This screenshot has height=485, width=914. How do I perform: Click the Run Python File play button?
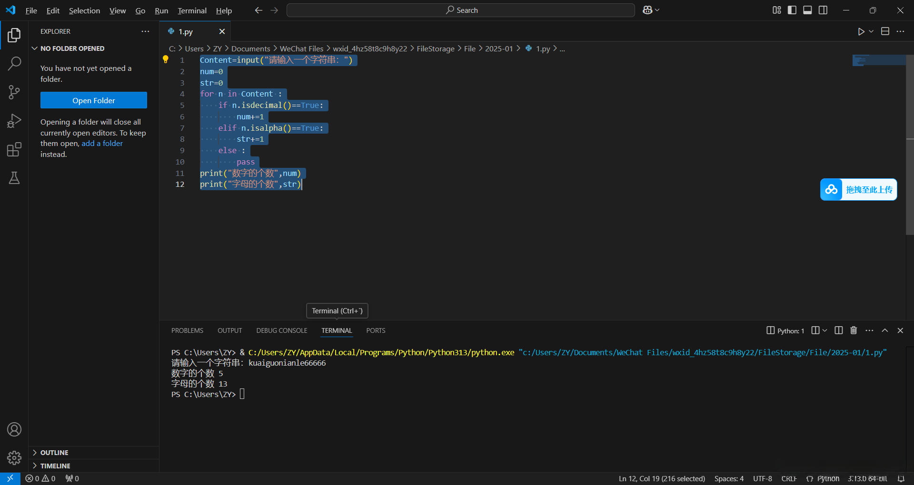coord(861,31)
